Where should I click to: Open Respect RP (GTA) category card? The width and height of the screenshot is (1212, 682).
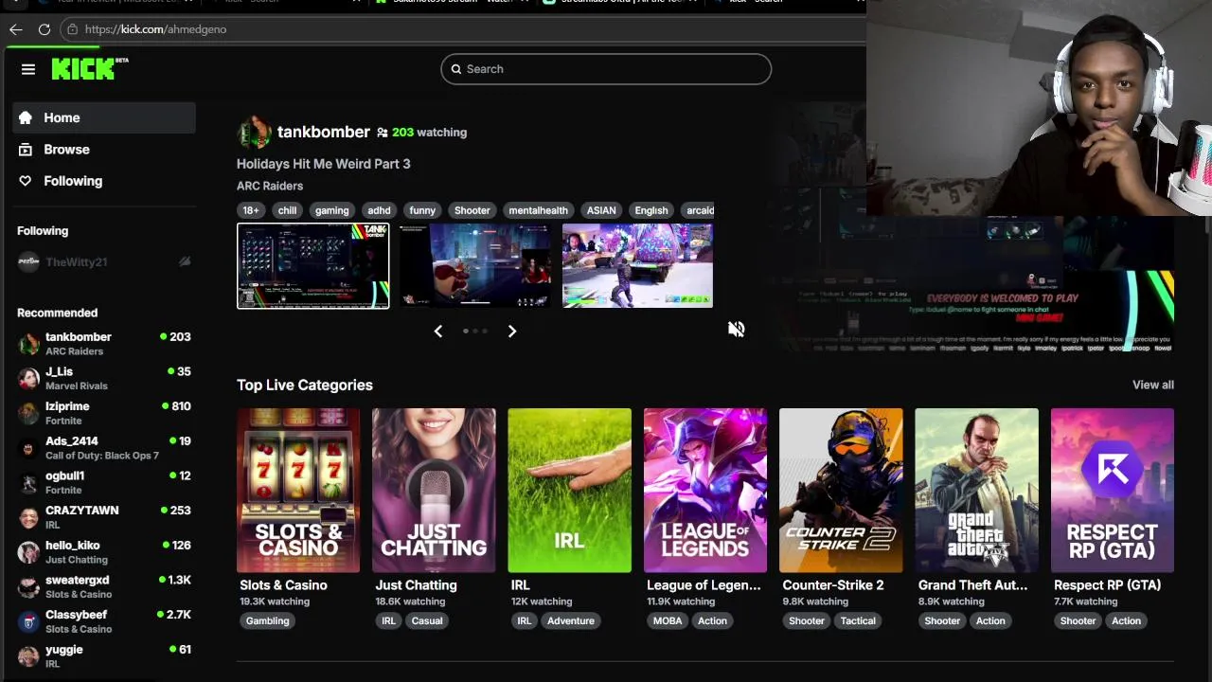[x=1113, y=491]
